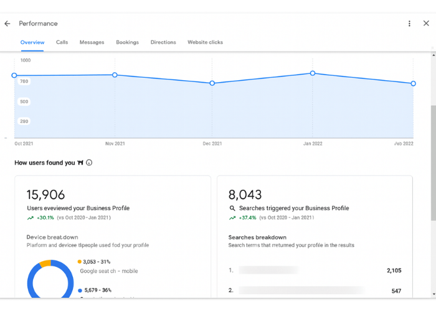Close the Performance panel with X

click(x=426, y=24)
